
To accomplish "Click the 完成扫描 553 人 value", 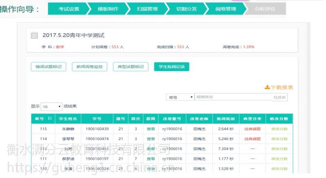I will tap(183, 47).
